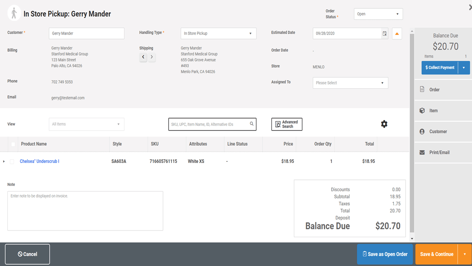Open the Assigned To dropdown
The height and width of the screenshot is (266, 472).
click(351, 83)
